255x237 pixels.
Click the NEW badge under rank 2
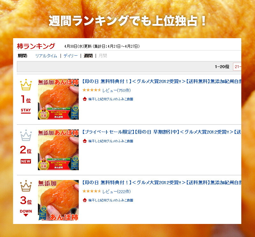point(26,161)
